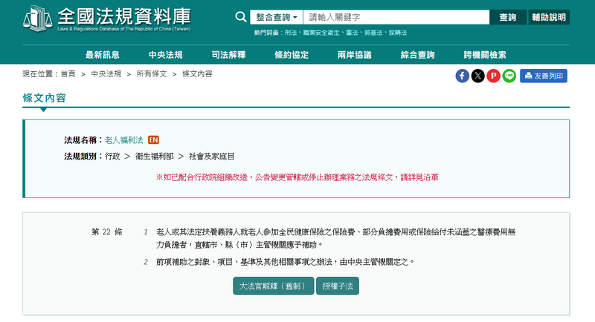Go to 所有條文 in breadcrumb
Image resolution: width=595 pixels, height=322 pixels.
point(152,73)
